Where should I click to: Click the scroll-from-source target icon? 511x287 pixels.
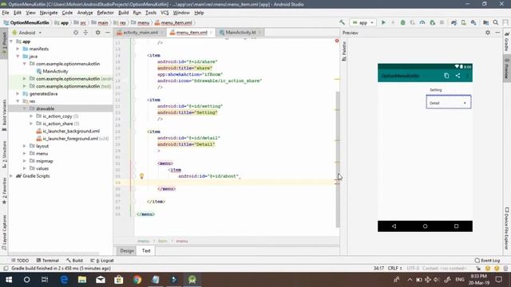click(76, 33)
